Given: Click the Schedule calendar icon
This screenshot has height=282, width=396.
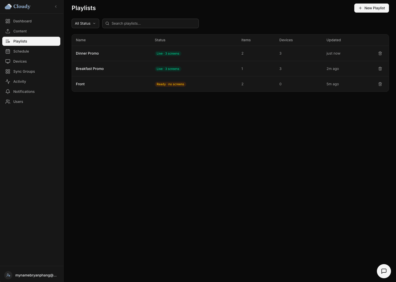Looking at the screenshot, I should 8,51.
